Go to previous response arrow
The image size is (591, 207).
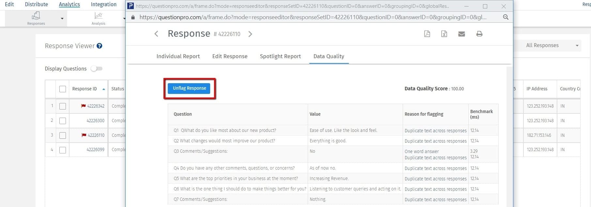click(156, 34)
